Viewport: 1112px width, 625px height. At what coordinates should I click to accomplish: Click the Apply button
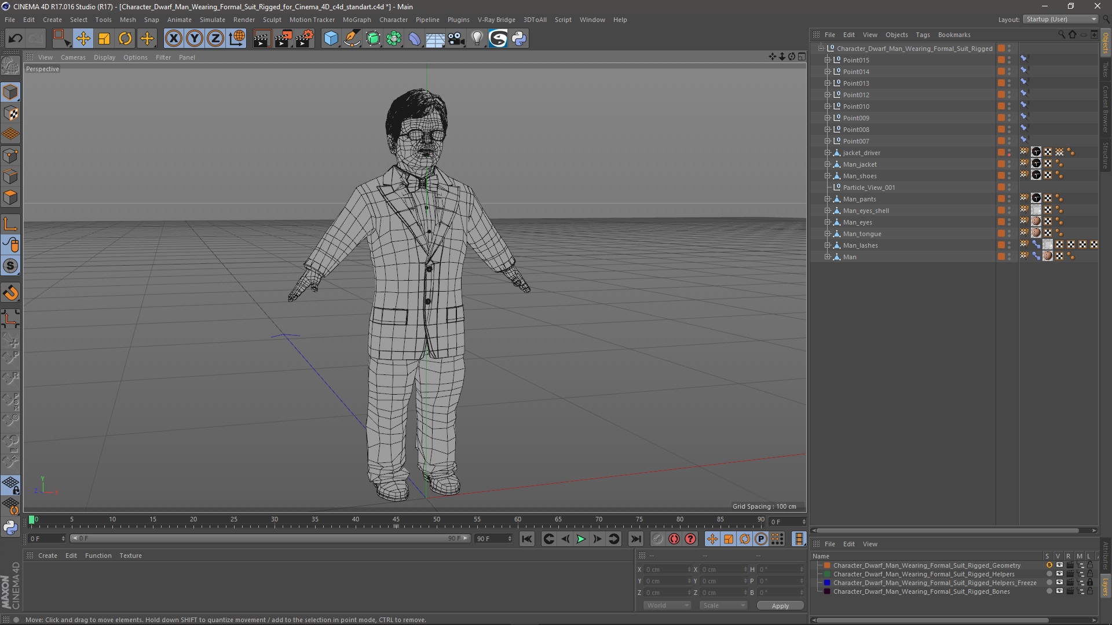pos(780,606)
